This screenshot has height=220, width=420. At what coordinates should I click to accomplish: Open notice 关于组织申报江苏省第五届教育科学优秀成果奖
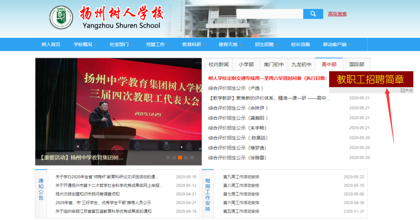[103, 211]
